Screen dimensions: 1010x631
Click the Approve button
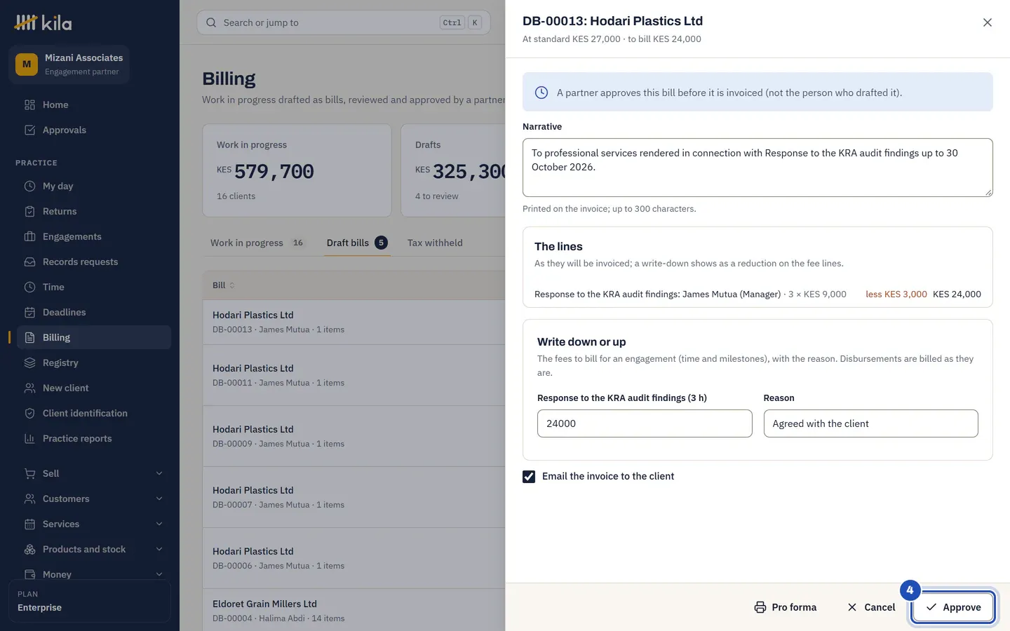(x=952, y=607)
